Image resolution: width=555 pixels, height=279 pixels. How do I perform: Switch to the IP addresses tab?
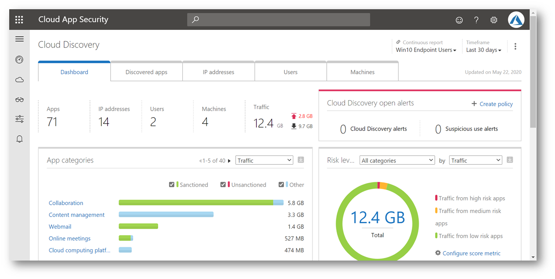(218, 72)
